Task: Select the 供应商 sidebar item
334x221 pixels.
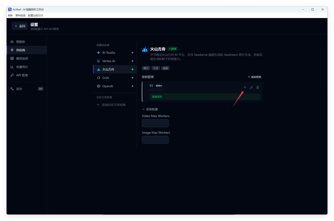Action: [27, 50]
